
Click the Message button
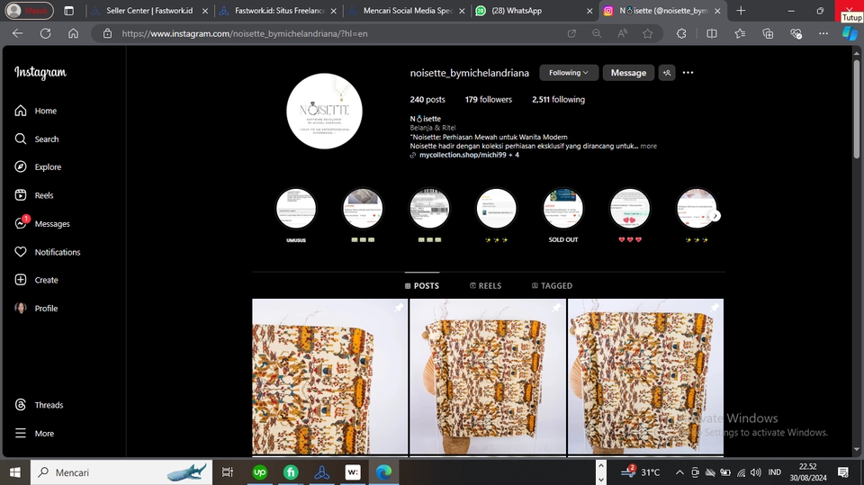(x=628, y=73)
